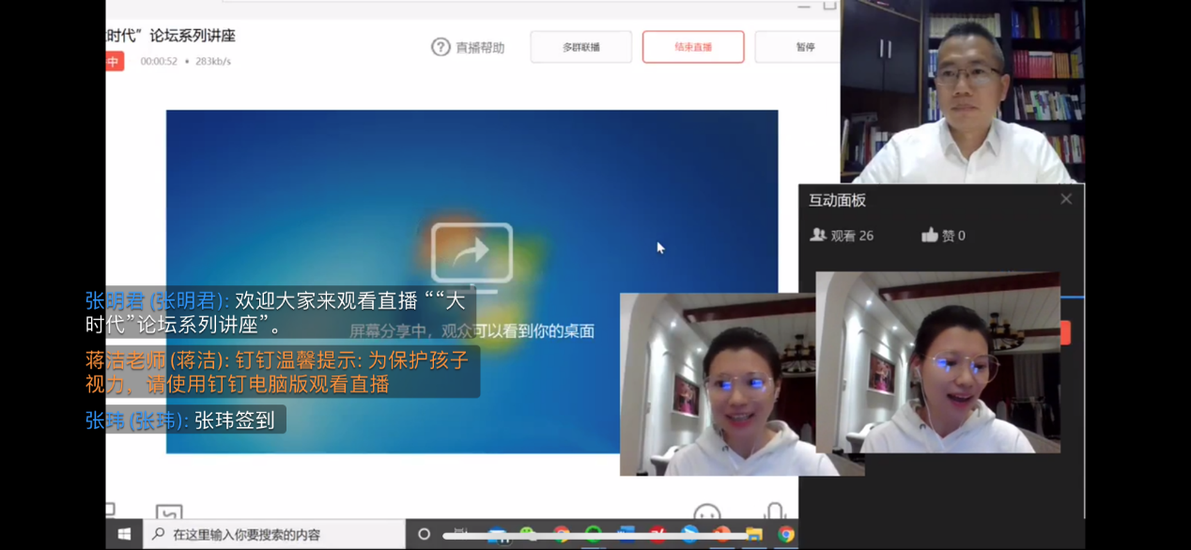Toggle the microphone icon
Screen dimensions: 1191x550
[775, 512]
